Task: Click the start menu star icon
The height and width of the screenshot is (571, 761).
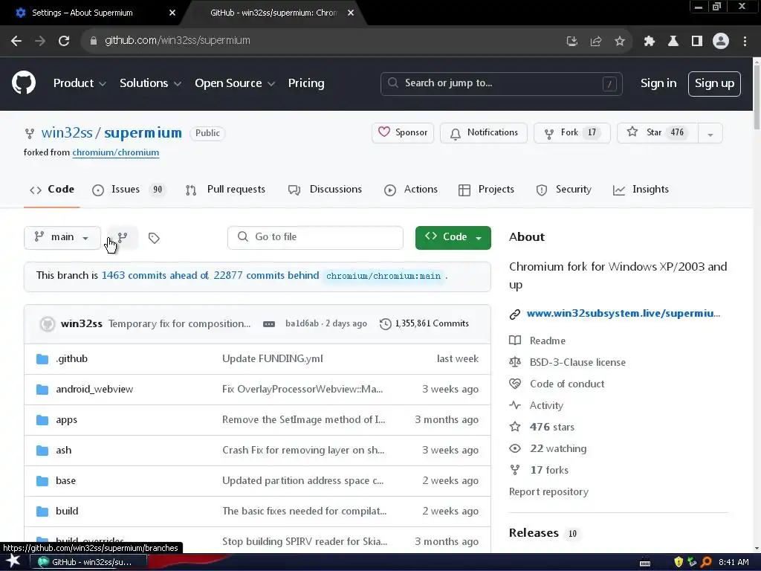Action: (13, 561)
